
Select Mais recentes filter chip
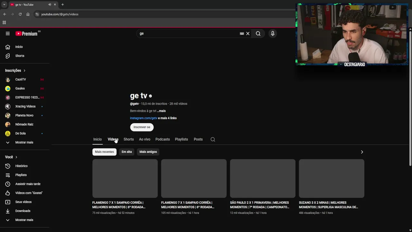(104, 152)
